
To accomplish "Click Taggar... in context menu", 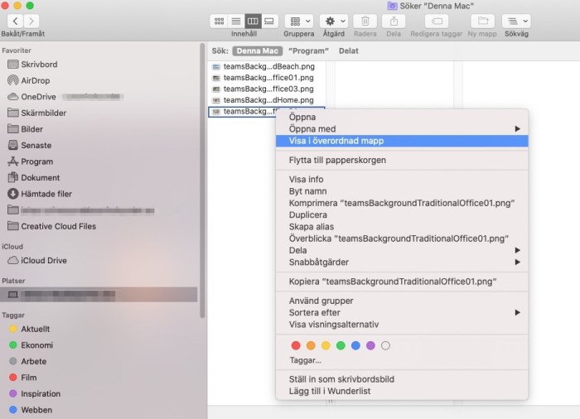I will (305, 360).
